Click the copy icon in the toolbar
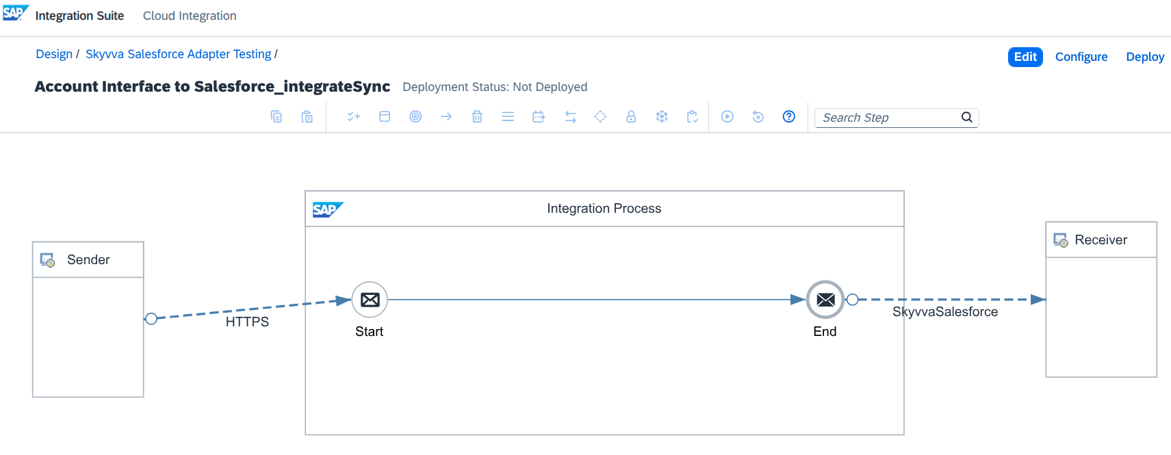Image resolution: width=1171 pixels, height=455 pixels. click(276, 117)
